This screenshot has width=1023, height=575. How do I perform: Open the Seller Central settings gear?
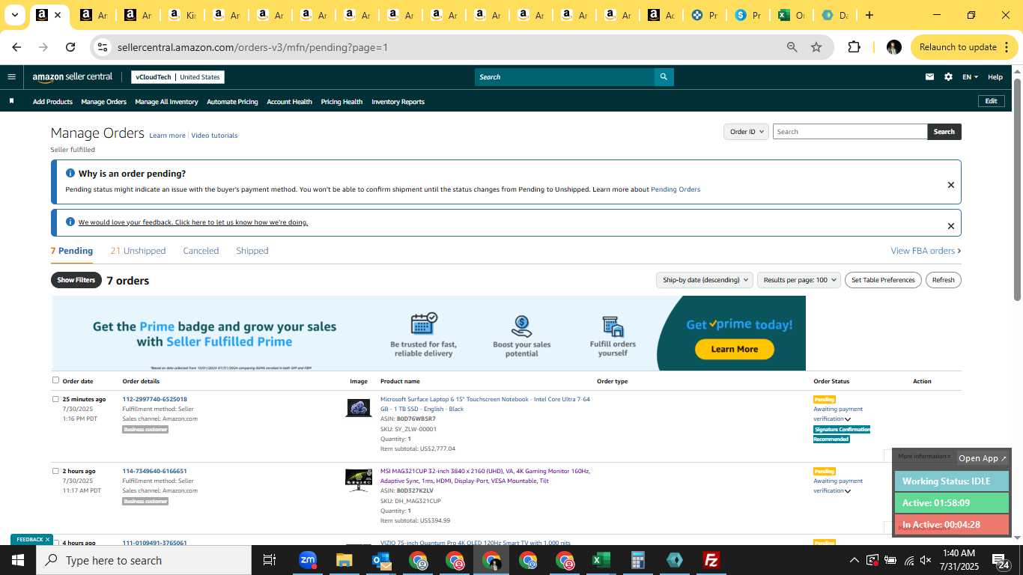click(948, 76)
